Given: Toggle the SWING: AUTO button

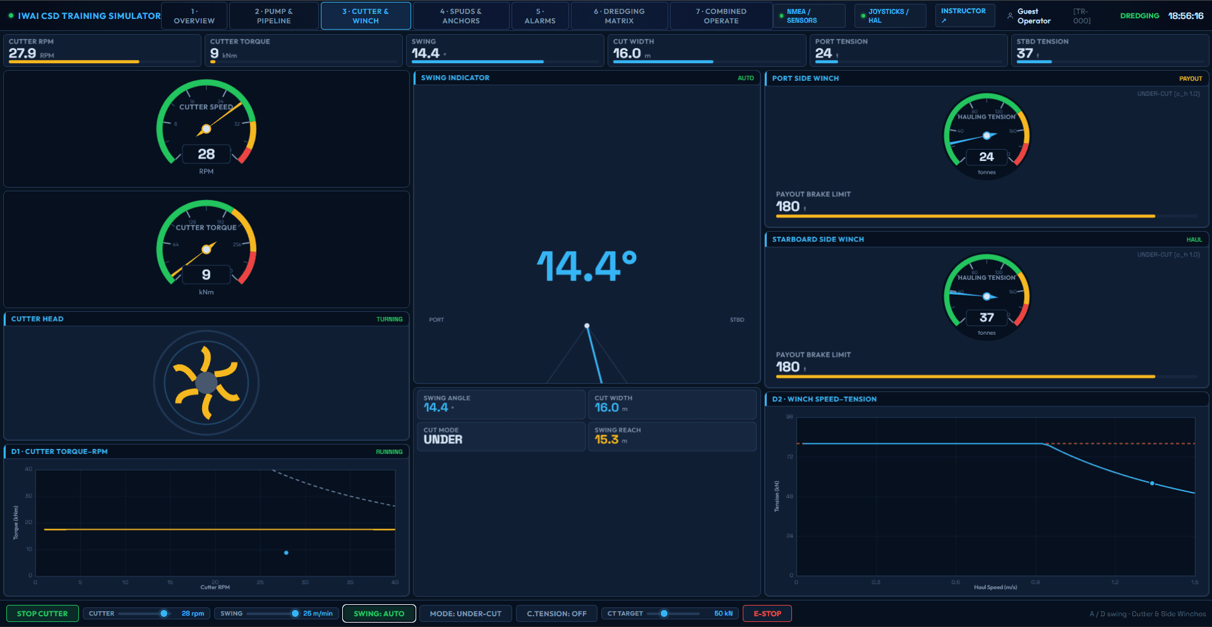Looking at the screenshot, I should [379, 613].
